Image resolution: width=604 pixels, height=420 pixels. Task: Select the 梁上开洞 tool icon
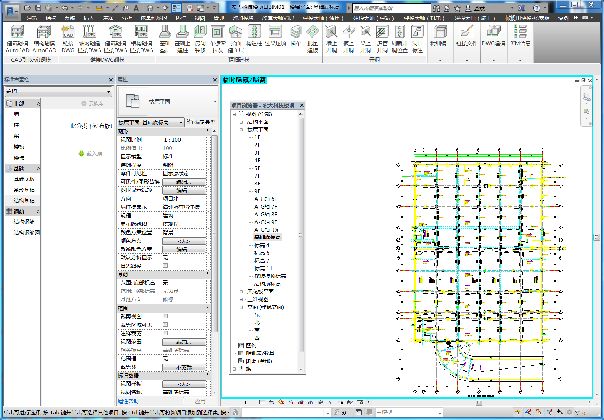coord(365,32)
